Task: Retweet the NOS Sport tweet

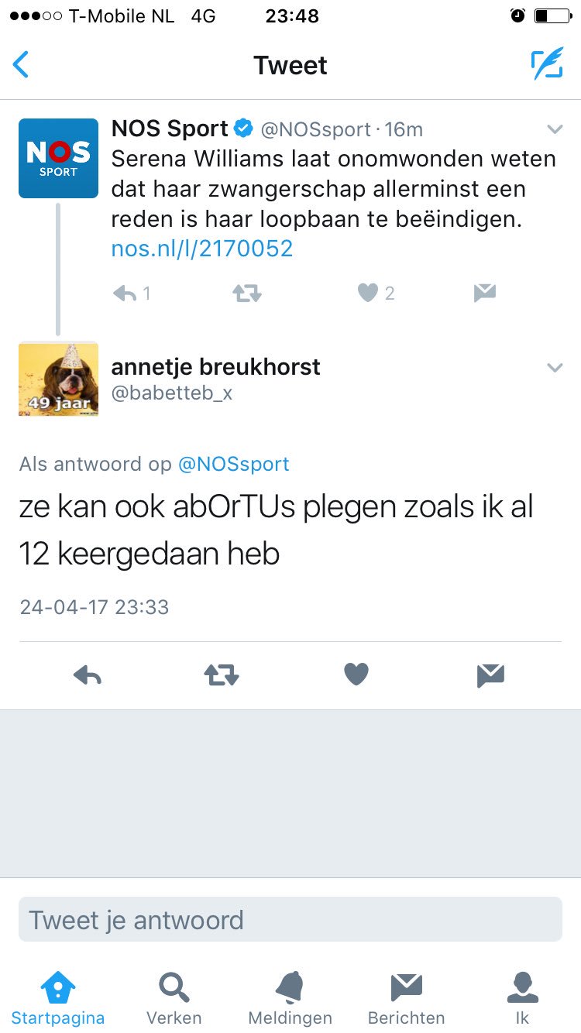Action: coord(247,293)
